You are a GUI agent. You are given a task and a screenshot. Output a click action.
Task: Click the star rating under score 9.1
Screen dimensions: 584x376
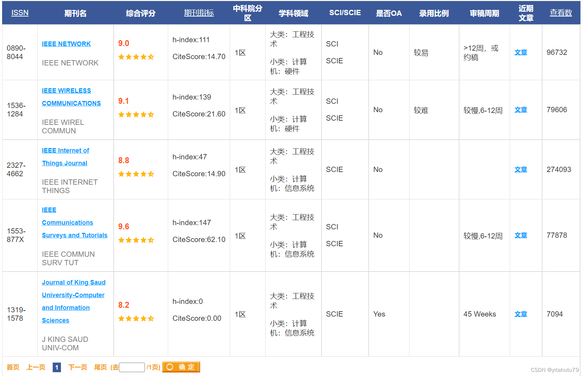click(x=136, y=115)
